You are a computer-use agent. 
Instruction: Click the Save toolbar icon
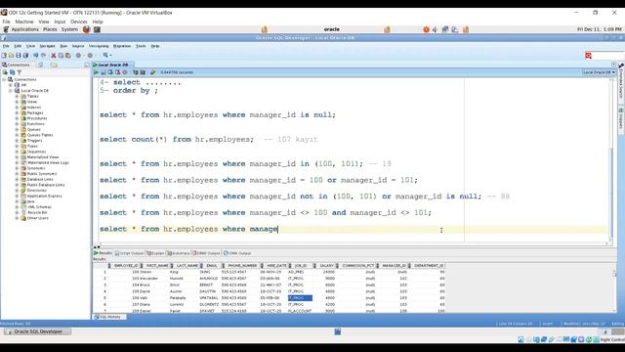[19, 55]
